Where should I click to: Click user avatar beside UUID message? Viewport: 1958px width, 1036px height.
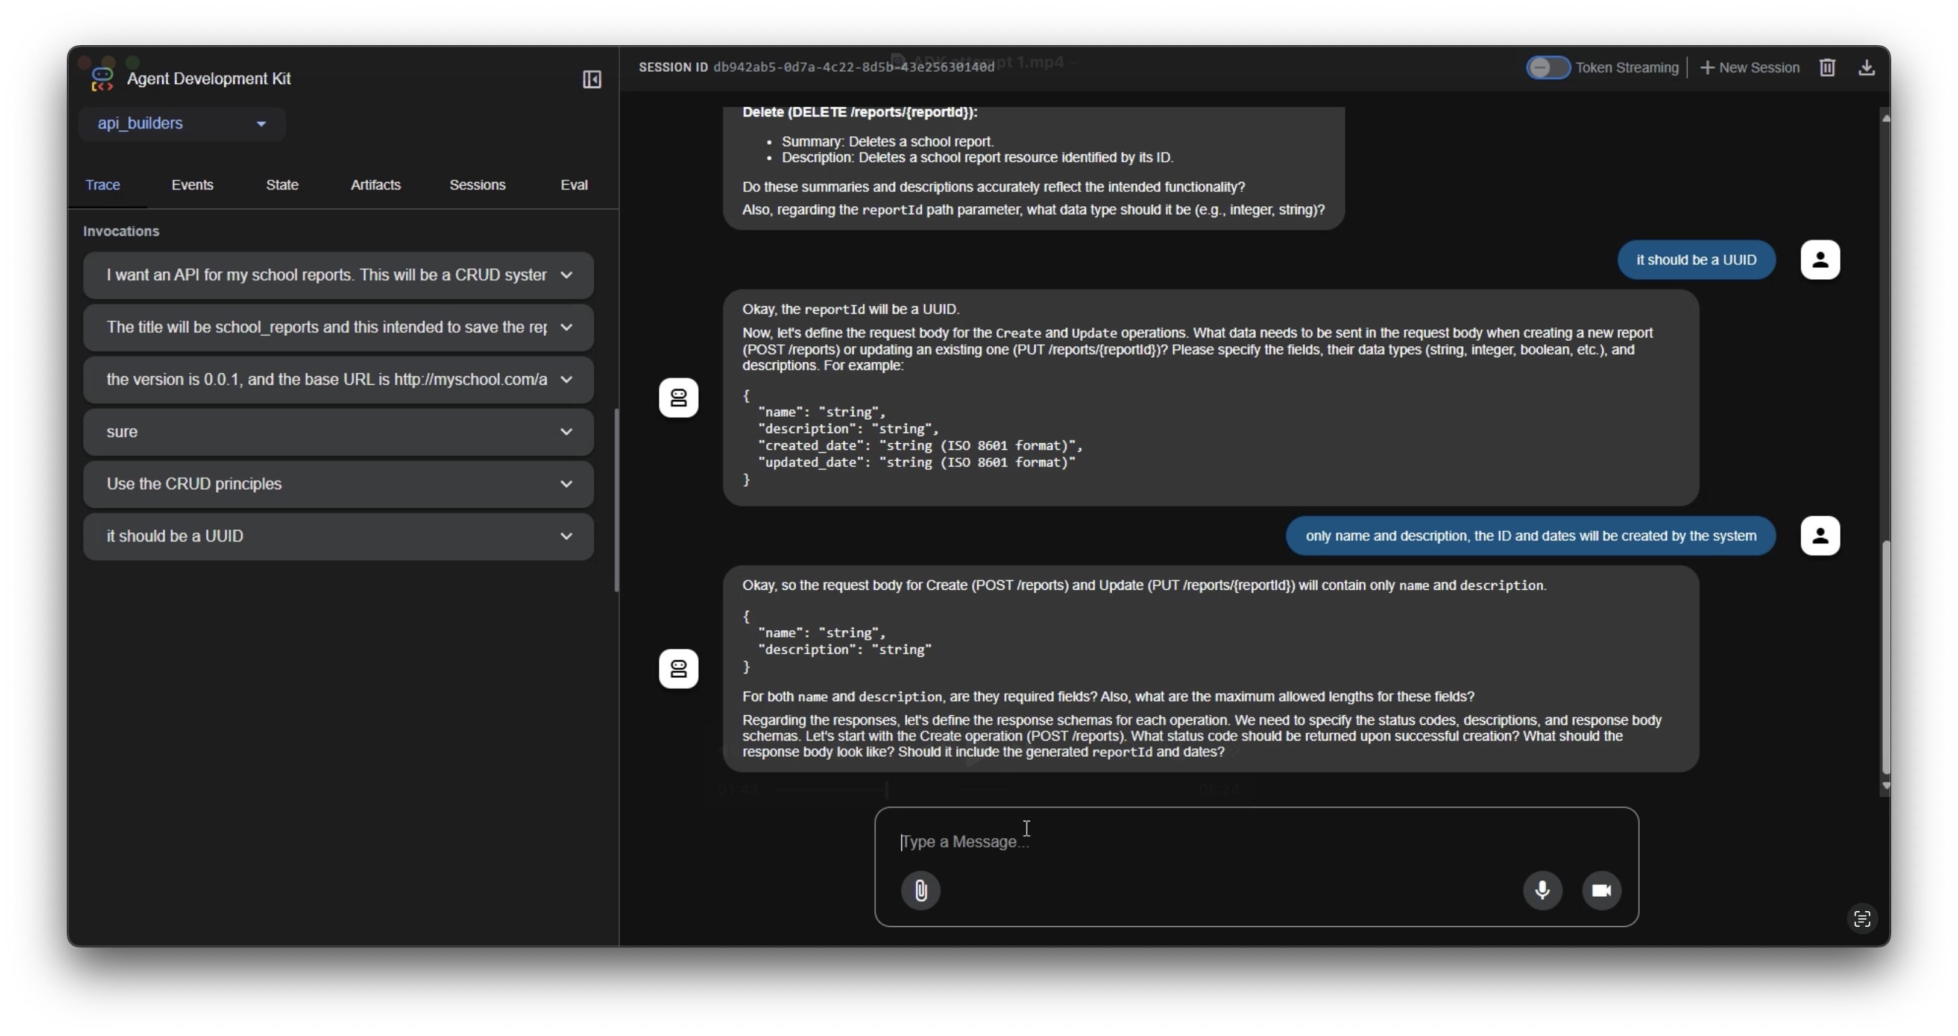[x=1820, y=260]
